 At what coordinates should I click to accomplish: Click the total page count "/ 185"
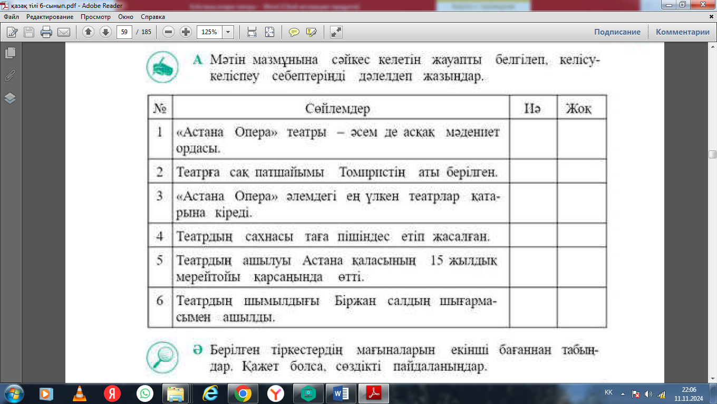143,32
